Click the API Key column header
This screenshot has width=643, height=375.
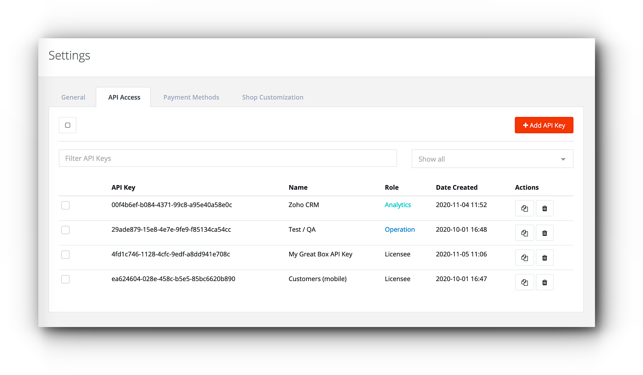(x=123, y=187)
